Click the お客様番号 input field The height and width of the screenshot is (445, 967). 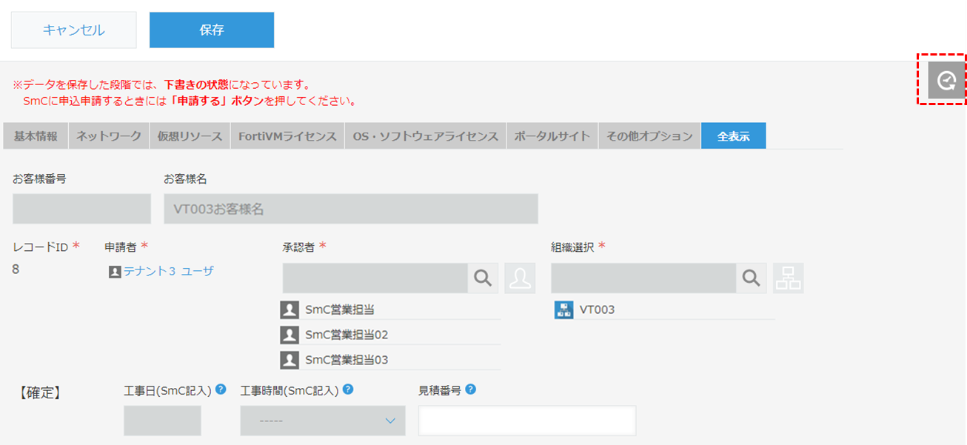pos(81,209)
